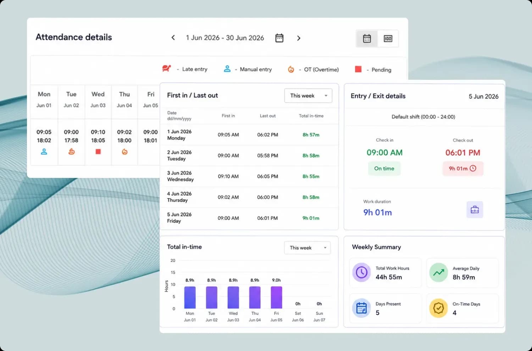Open Total in-time This week dropdown
This screenshot has width=532, height=351.
[307, 248]
